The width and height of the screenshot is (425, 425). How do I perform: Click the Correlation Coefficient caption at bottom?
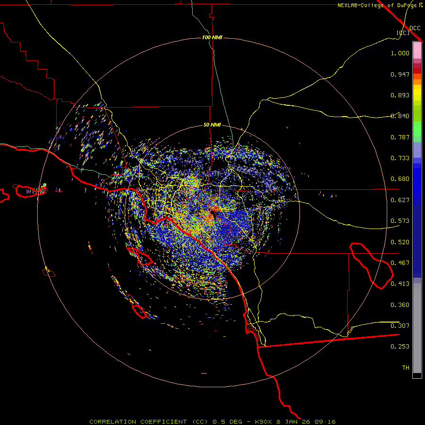pyautogui.click(x=212, y=422)
